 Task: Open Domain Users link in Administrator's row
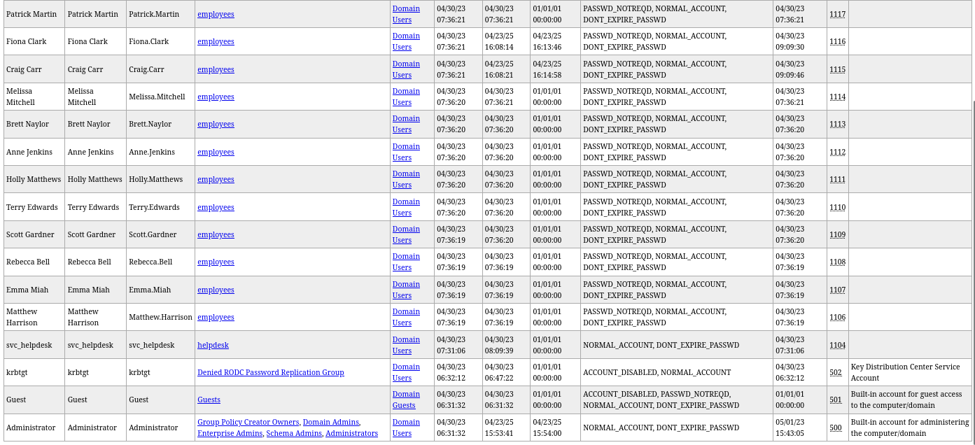406,428
